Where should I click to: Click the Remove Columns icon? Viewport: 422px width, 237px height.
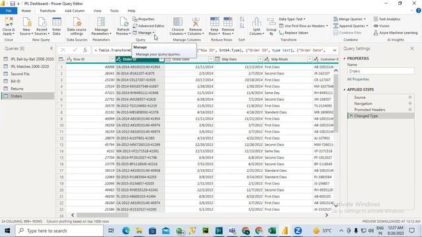coord(195,22)
